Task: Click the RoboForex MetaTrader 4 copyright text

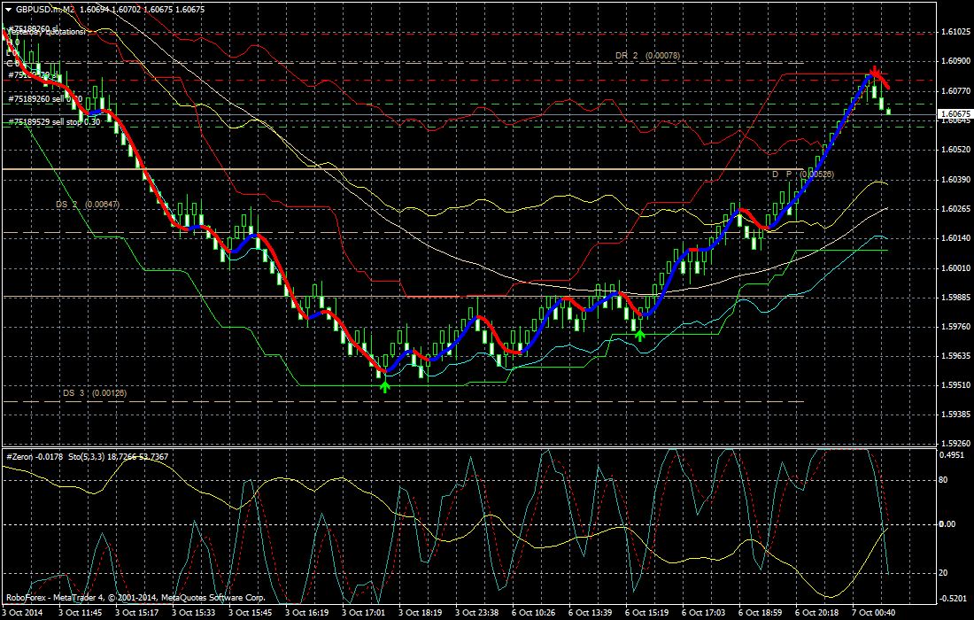Action: pyautogui.click(x=136, y=598)
